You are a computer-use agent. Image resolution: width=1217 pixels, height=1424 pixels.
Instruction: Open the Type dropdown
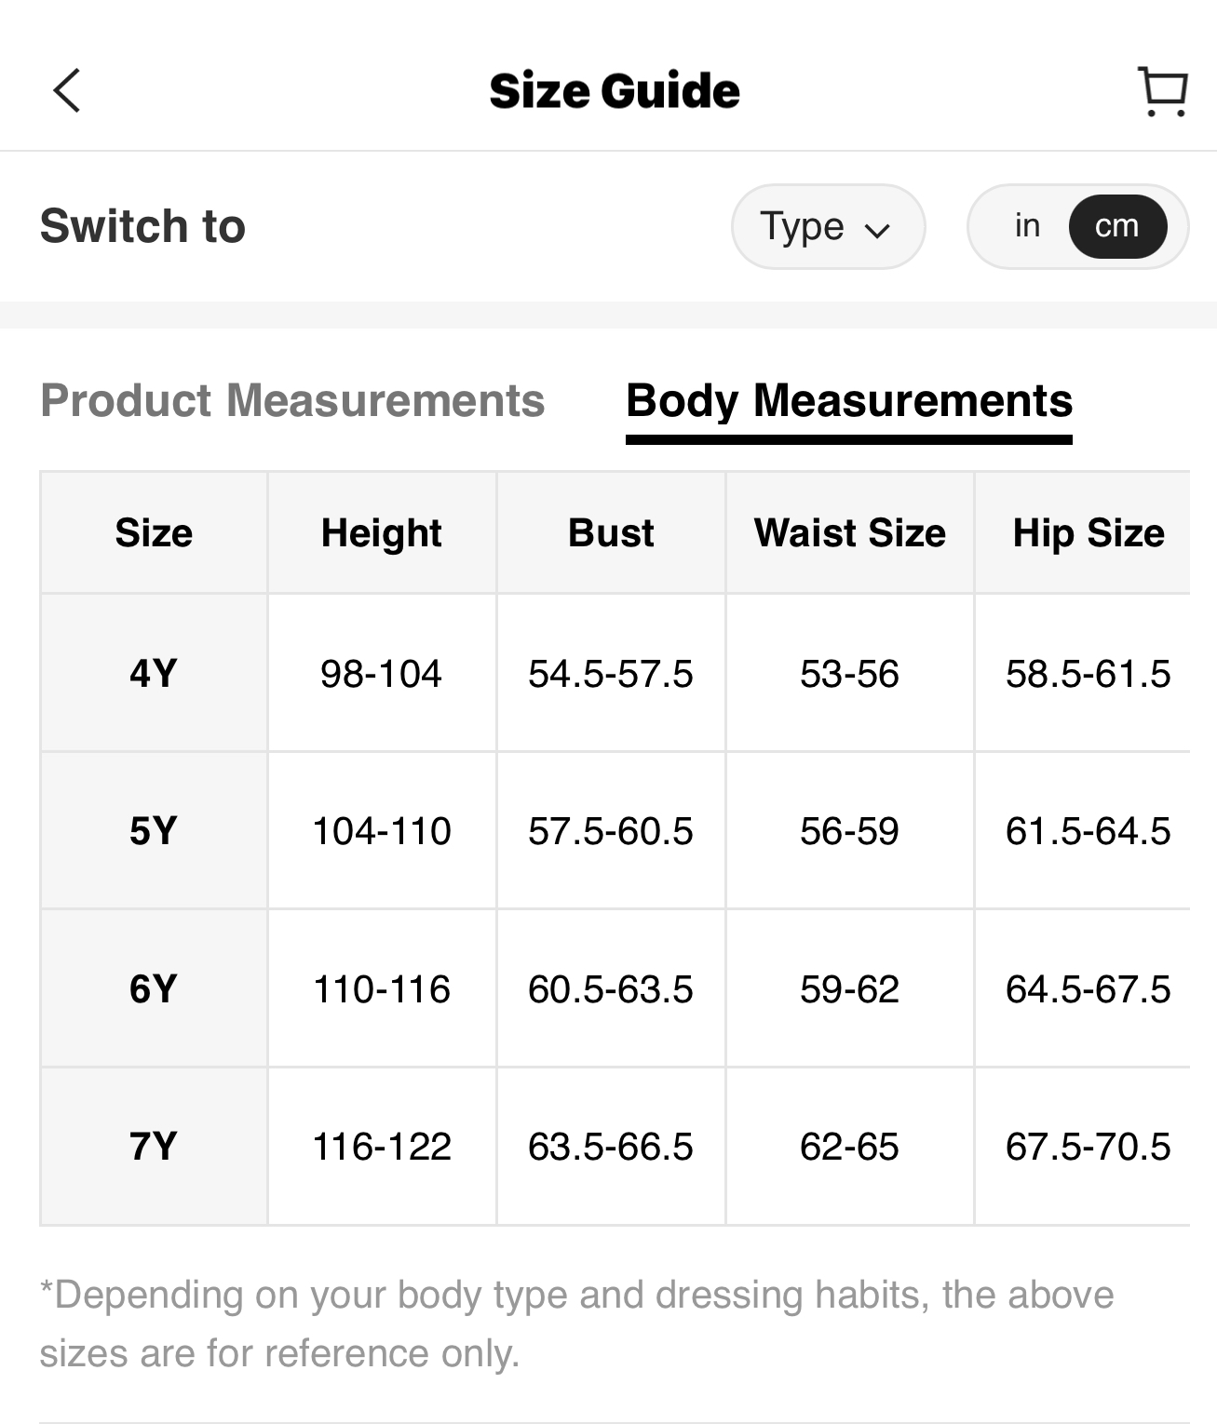(x=827, y=226)
